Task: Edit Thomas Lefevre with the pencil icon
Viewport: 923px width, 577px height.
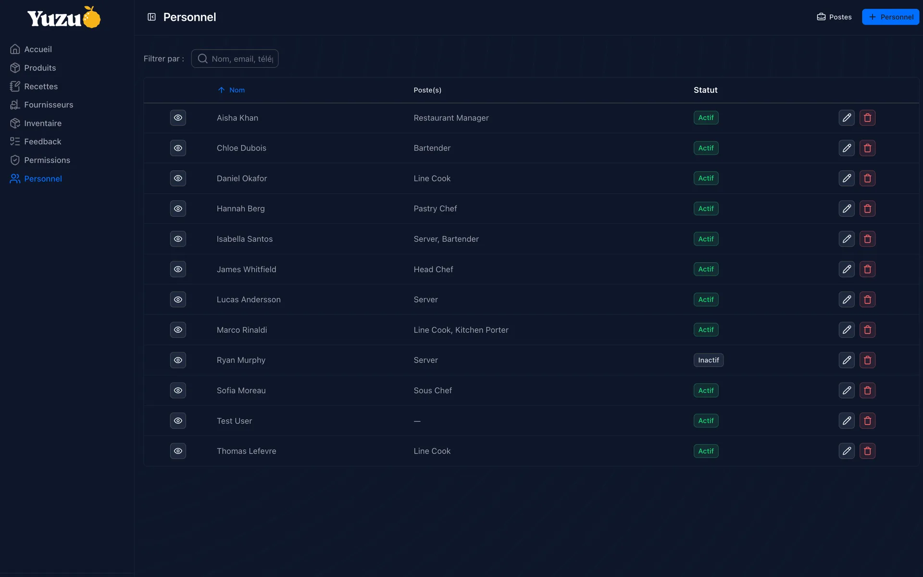Action: [847, 451]
